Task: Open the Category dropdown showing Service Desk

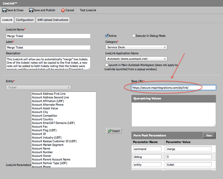Action: pos(136,47)
